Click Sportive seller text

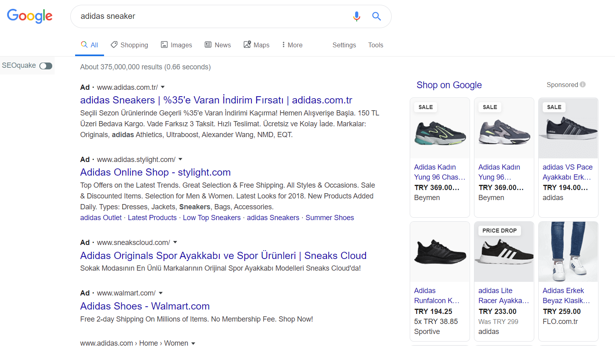coord(427,332)
